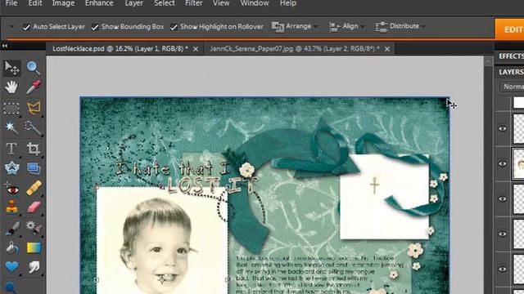Open the Distribute dropdown arrow
This screenshot has height=294, width=524.
pyautogui.click(x=424, y=27)
